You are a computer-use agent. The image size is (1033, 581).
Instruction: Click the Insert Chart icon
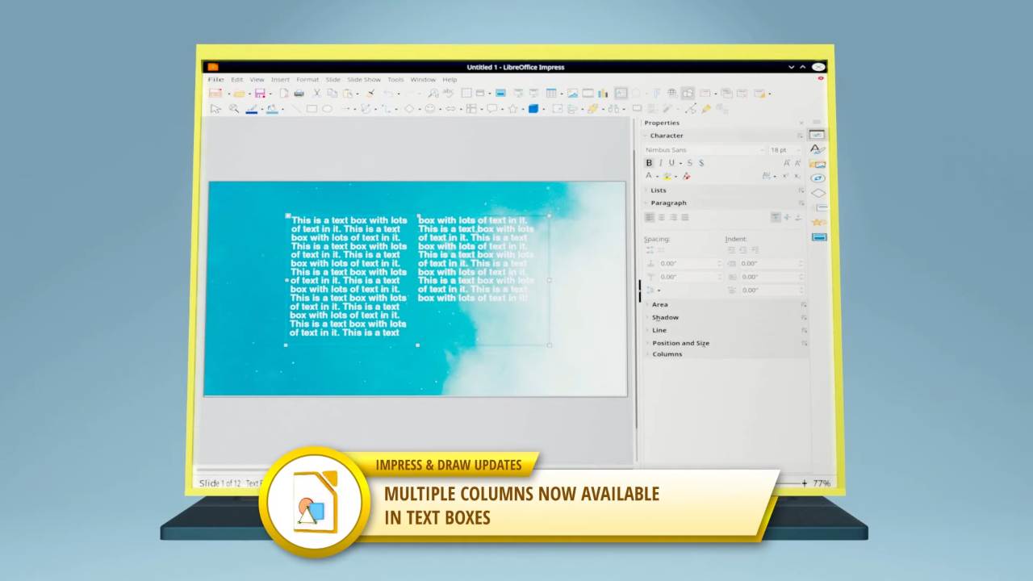tap(603, 93)
